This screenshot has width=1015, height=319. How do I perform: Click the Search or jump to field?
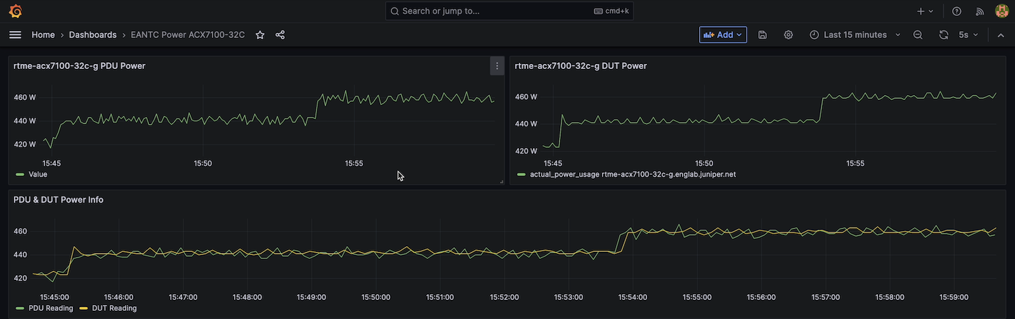pos(509,11)
